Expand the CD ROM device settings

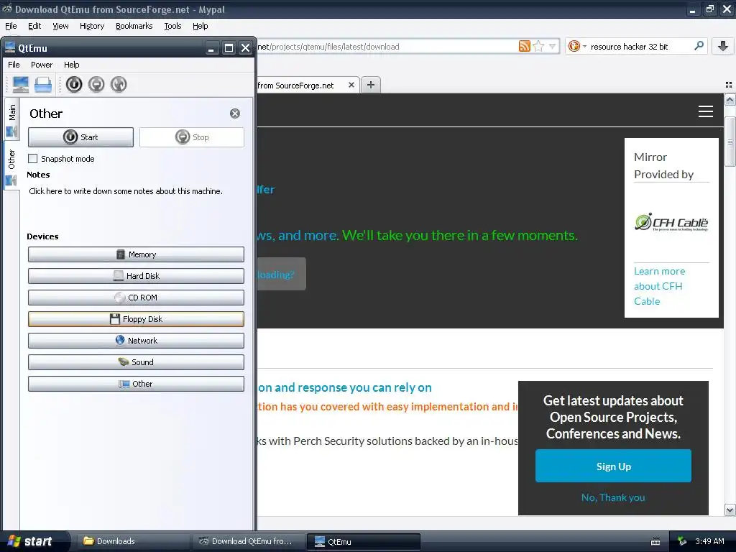tap(136, 298)
